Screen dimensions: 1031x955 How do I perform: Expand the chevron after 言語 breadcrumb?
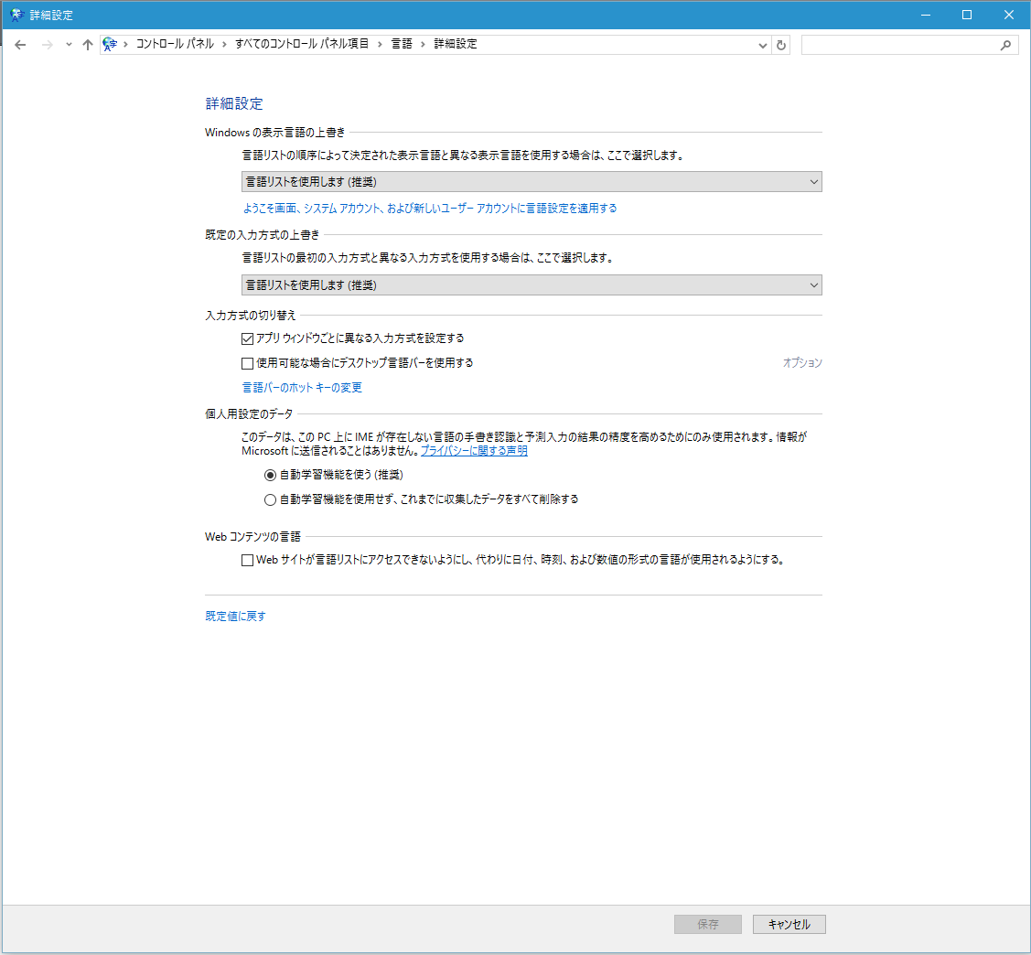tap(423, 44)
